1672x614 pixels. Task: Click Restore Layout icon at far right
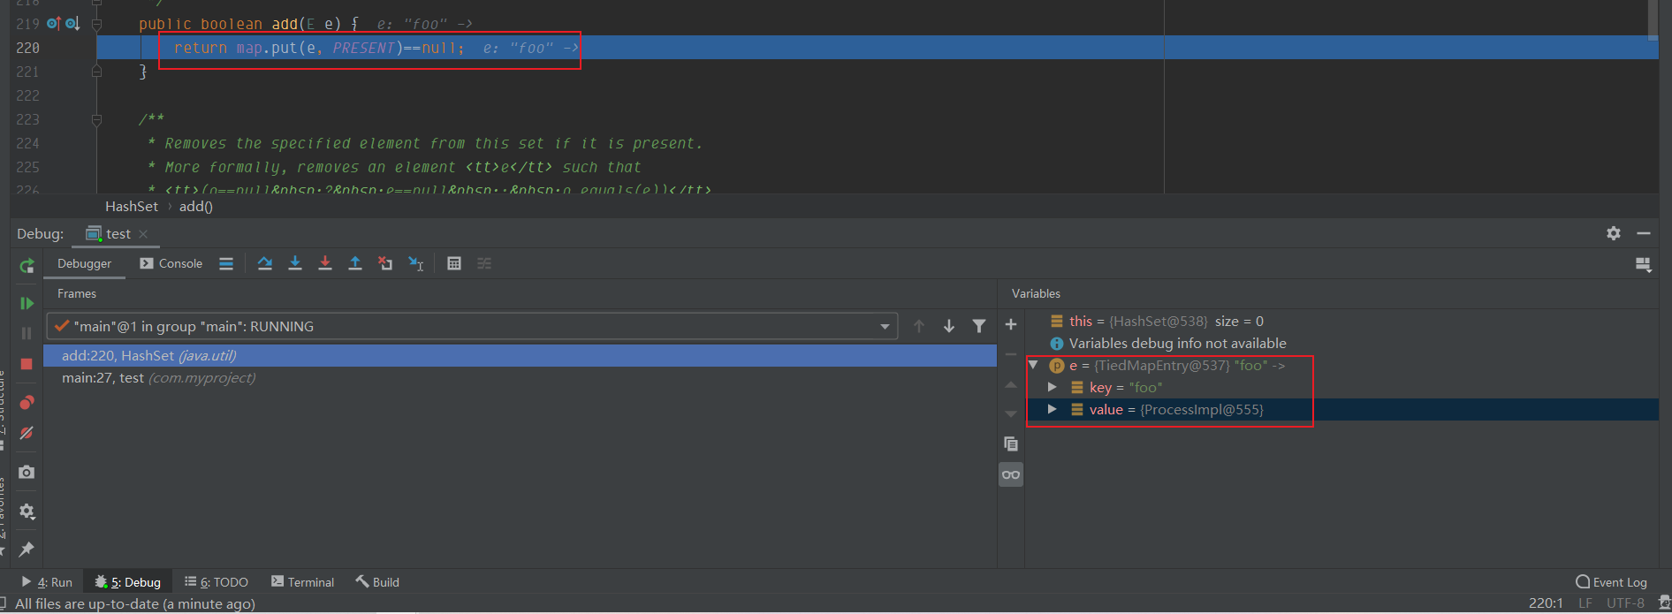(1644, 264)
